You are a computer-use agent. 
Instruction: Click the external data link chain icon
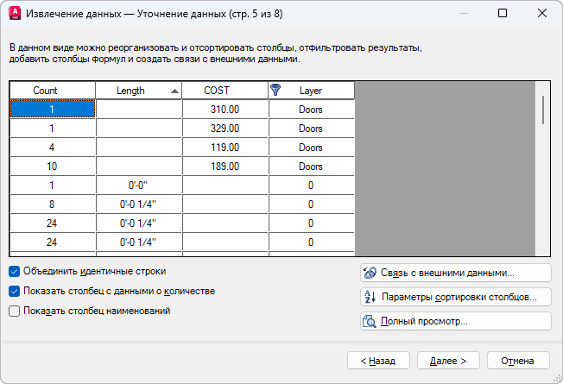click(x=370, y=273)
